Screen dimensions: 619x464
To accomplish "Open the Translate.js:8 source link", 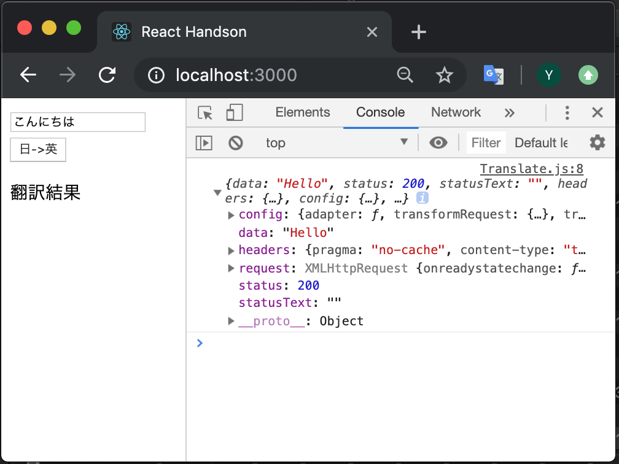I will 531,169.
